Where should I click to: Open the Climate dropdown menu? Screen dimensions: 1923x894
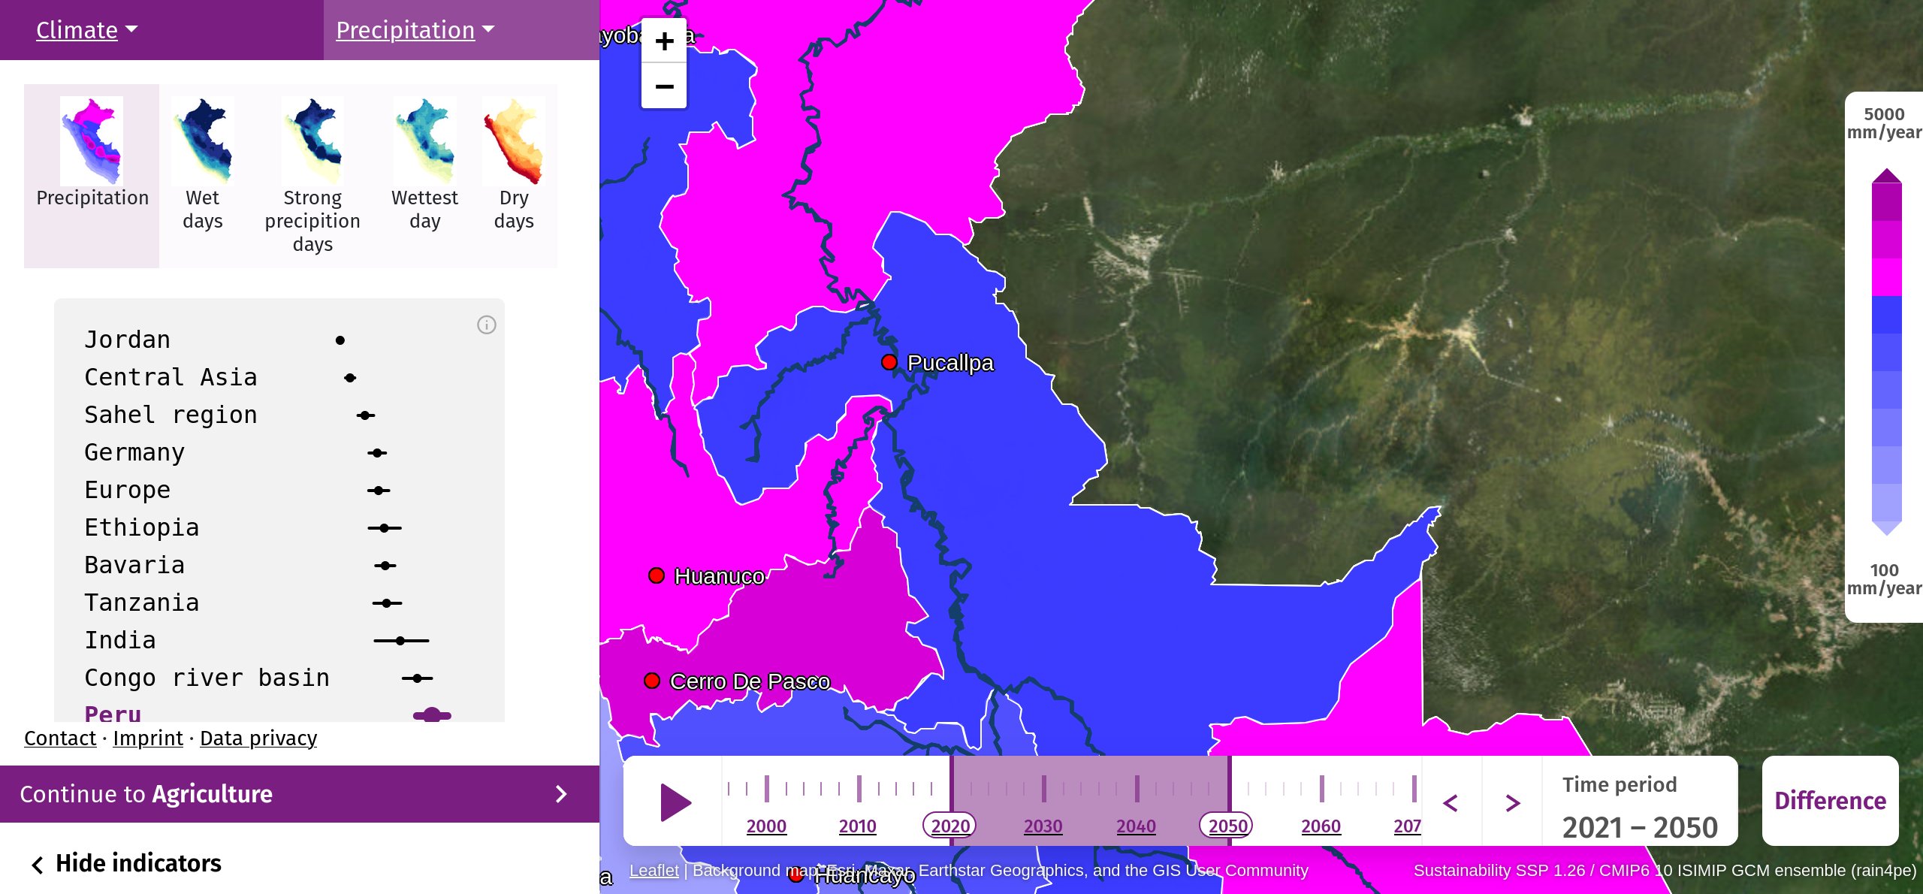point(87,30)
